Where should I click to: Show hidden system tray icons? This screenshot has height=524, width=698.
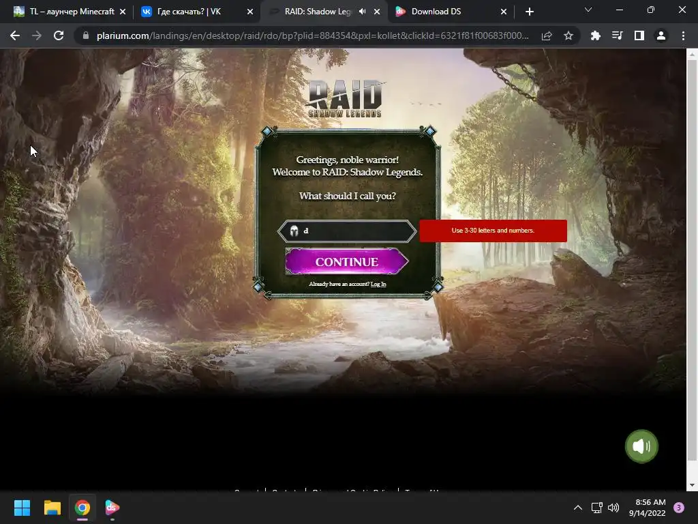(578, 508)
